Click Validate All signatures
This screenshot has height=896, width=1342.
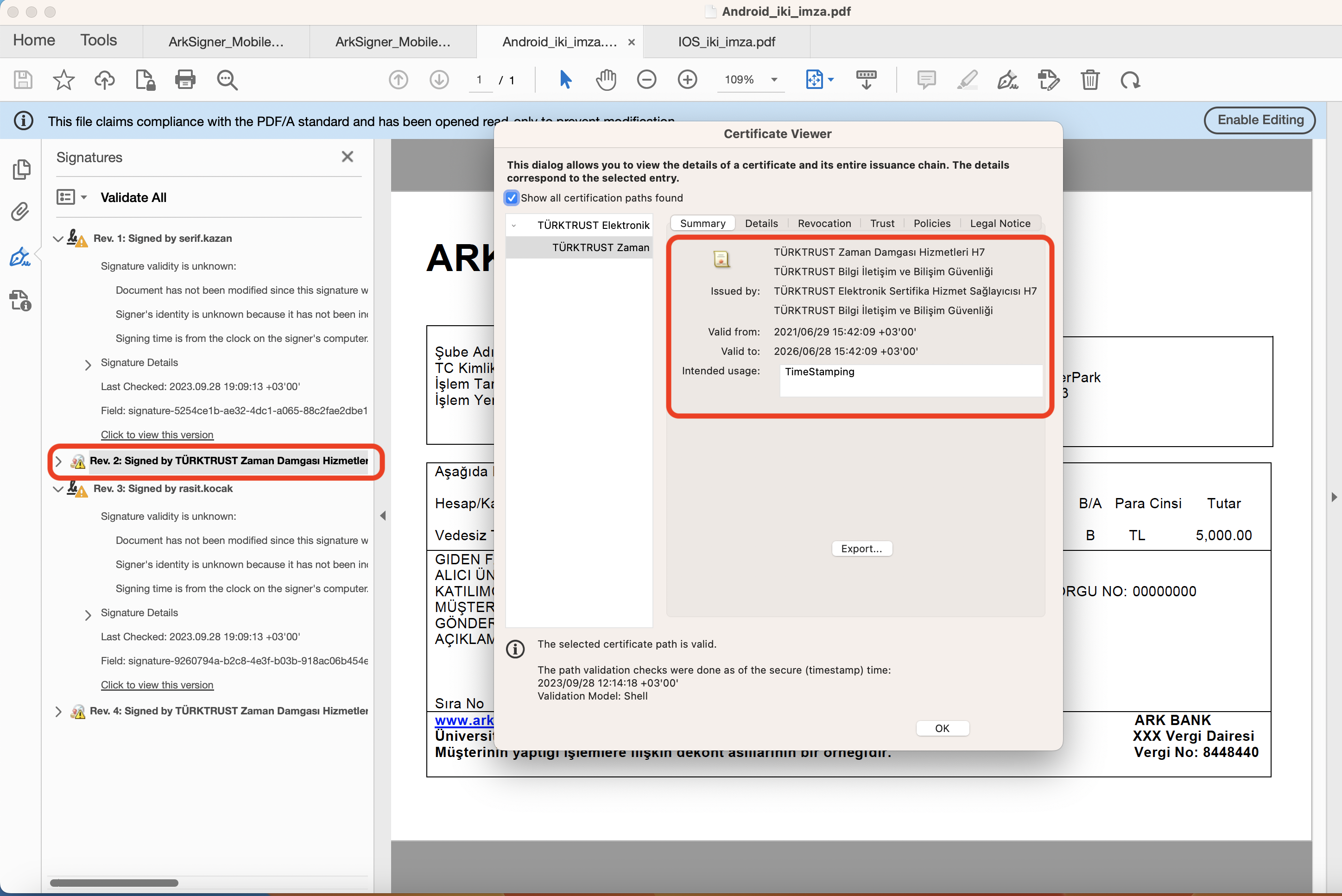(x=134, y=198)
